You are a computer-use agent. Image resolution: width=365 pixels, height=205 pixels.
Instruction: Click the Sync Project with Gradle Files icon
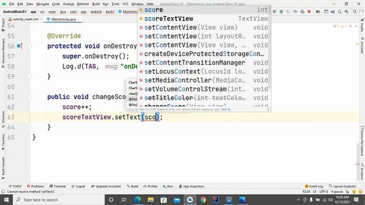(332, 11)
